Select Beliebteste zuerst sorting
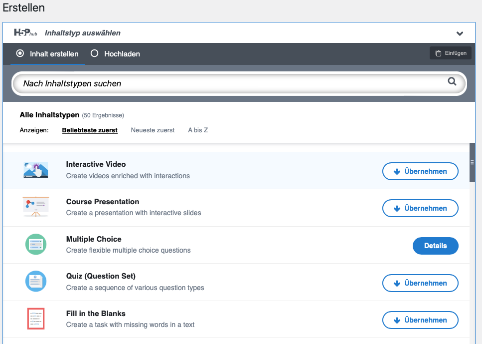Screen dimensions: 482x344 click(90, 130)
